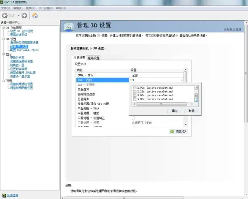Click the up arrow of DSR popup scrollbar
Screen dimensions: 248x199
coord(196,88)
